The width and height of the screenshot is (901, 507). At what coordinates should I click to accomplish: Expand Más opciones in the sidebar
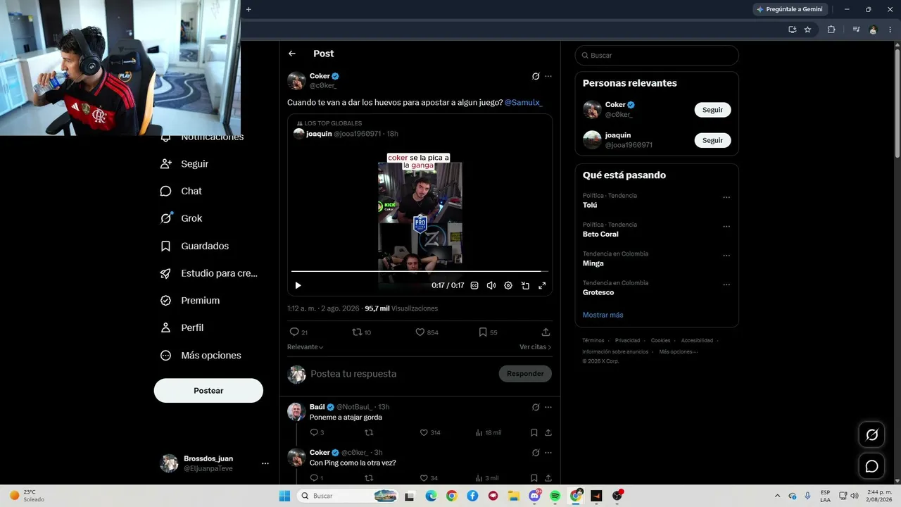pyautogui.click(x=201, y=356)
